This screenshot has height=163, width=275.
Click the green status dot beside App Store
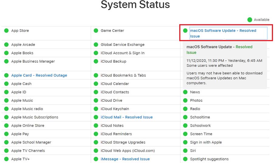click(6, 31)
